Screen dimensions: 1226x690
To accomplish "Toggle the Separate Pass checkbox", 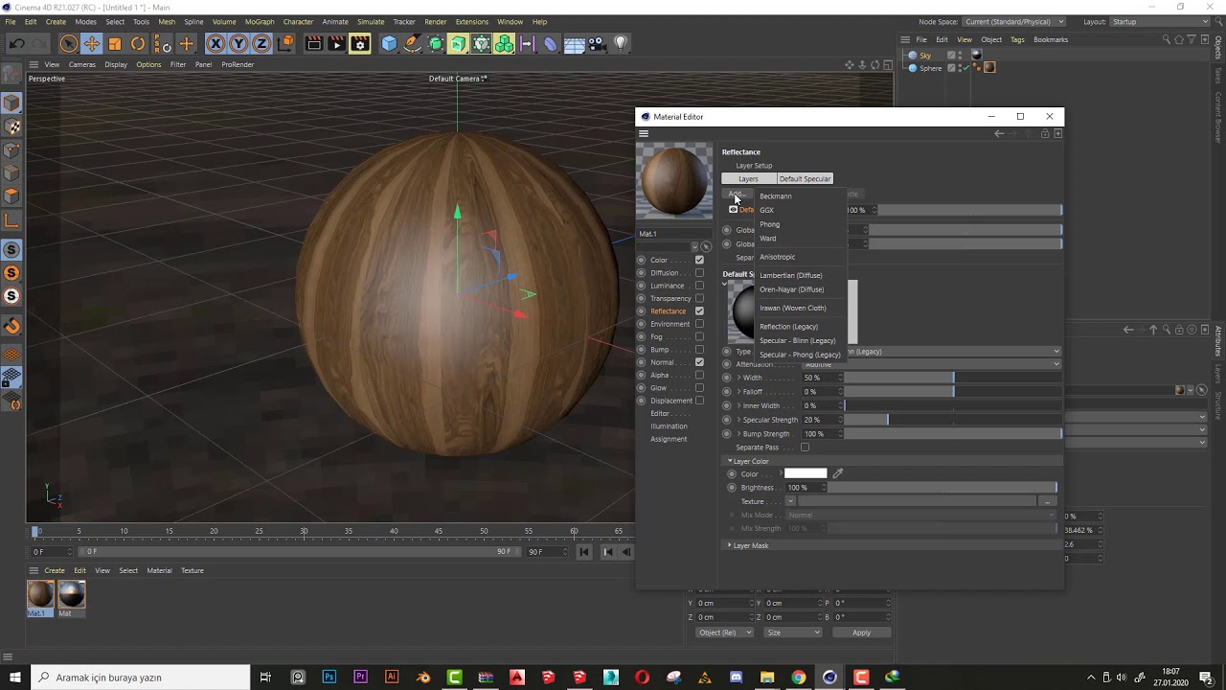I will click(805, 448).
